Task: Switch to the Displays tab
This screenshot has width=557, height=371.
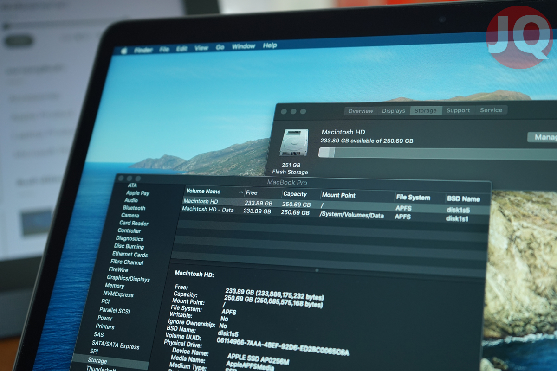Action: tap(394, 111)
